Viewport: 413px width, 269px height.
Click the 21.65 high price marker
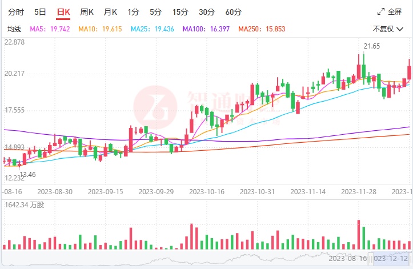pyautogui.click(x=372, y=46)
